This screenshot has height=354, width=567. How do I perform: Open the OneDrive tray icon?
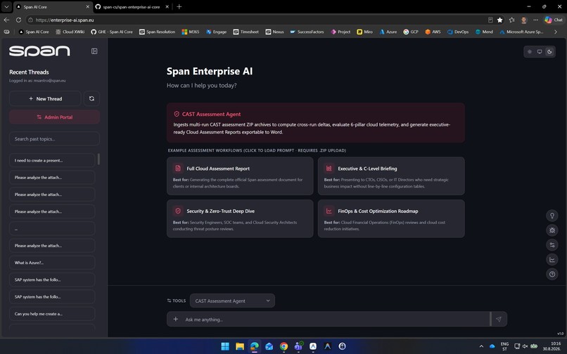pos(492,346)
